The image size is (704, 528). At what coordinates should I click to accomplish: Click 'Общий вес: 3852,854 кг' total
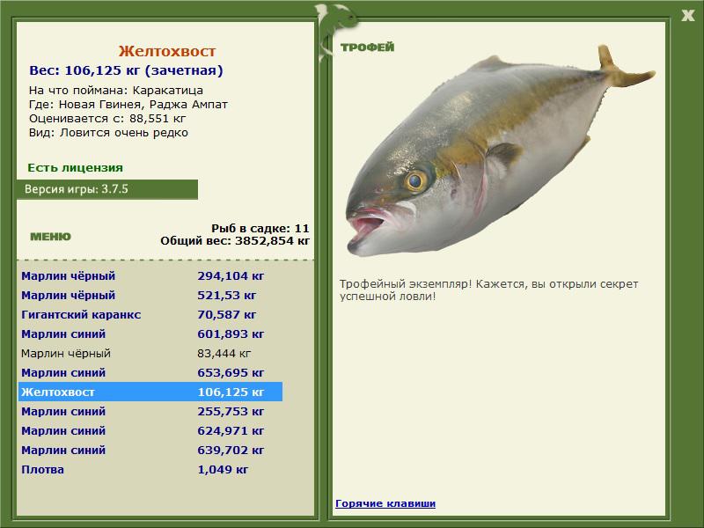[x=235, y=240]
